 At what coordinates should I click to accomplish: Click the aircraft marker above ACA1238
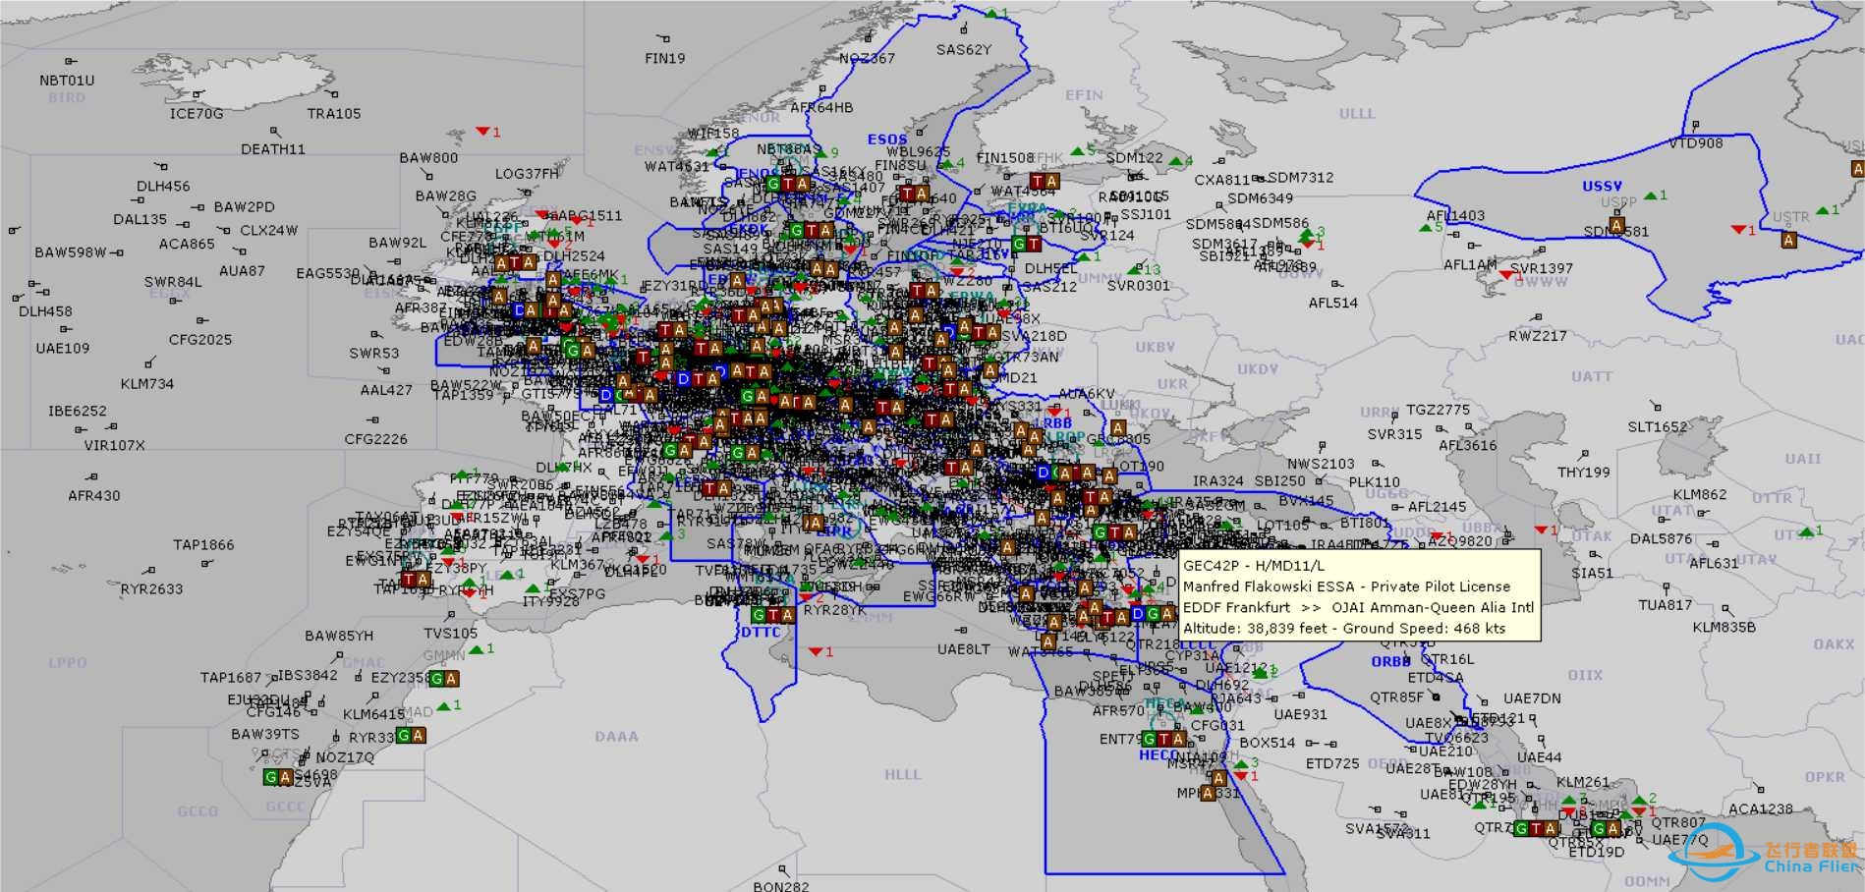click(1760, 790)
